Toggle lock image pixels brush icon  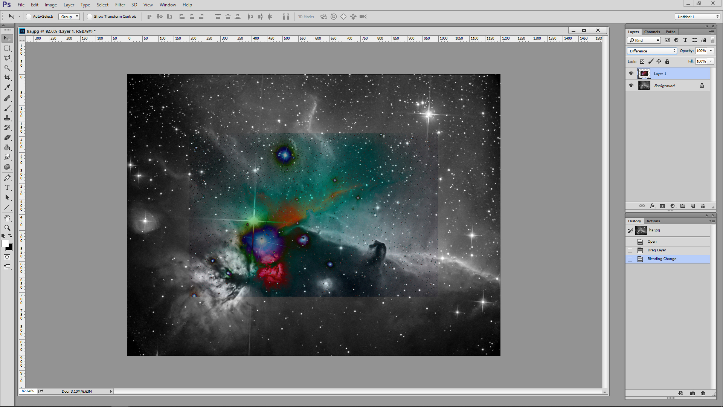650,61
